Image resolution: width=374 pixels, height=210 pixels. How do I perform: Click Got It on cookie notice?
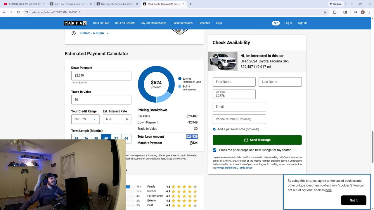click(x=354, y=200)
